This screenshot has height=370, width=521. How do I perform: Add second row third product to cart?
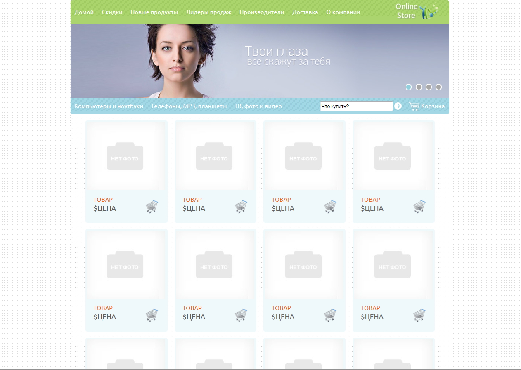pyautogui.click(x=330, y=315)
